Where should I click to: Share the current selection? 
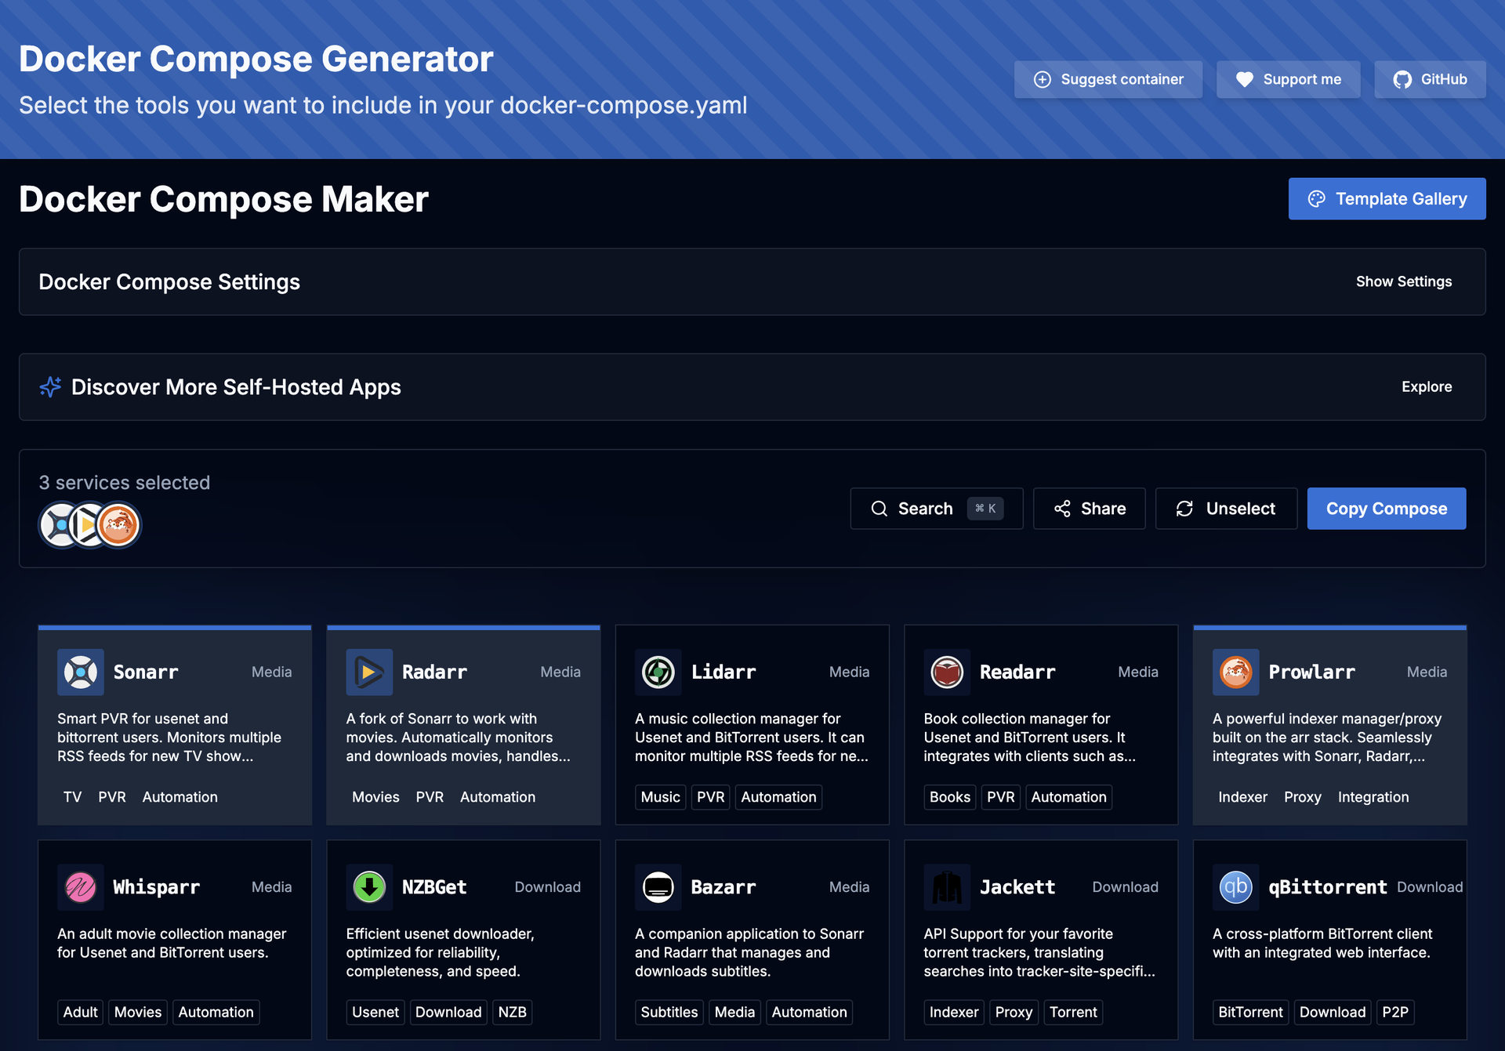click(x=1089, y=509)
